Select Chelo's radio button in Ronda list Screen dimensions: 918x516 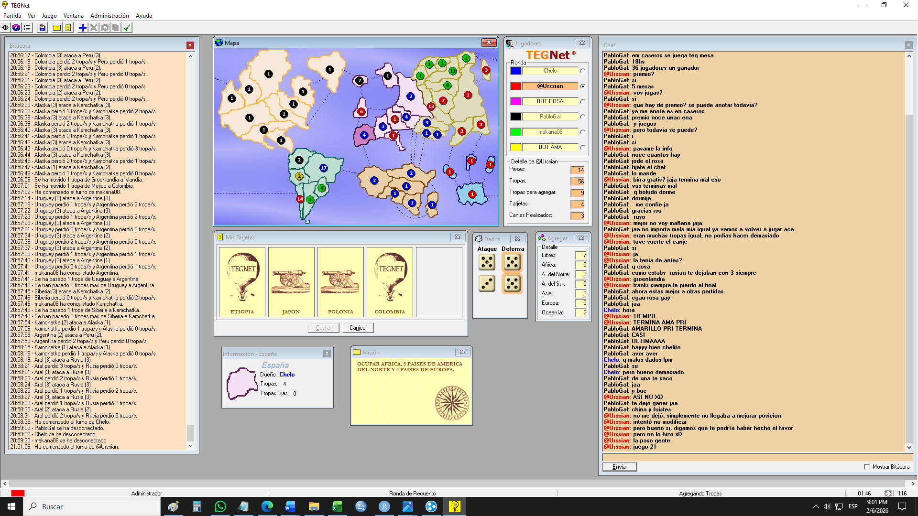582,71
